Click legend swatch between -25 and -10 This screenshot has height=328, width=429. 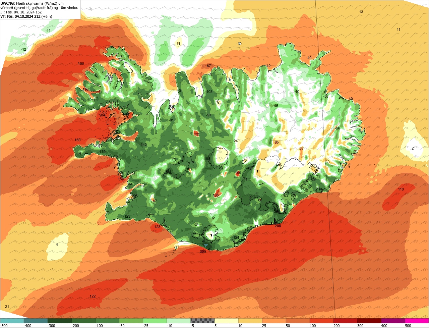(x=155, y=321)
